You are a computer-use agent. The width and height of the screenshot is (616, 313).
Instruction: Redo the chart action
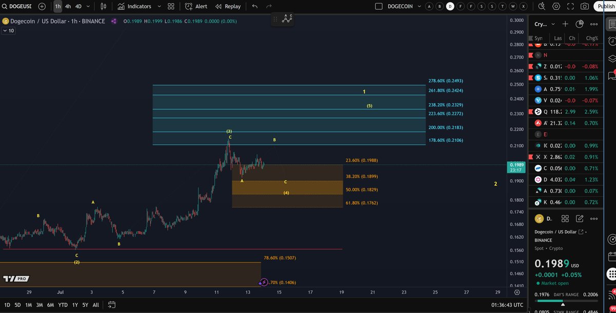pos(269,6)
